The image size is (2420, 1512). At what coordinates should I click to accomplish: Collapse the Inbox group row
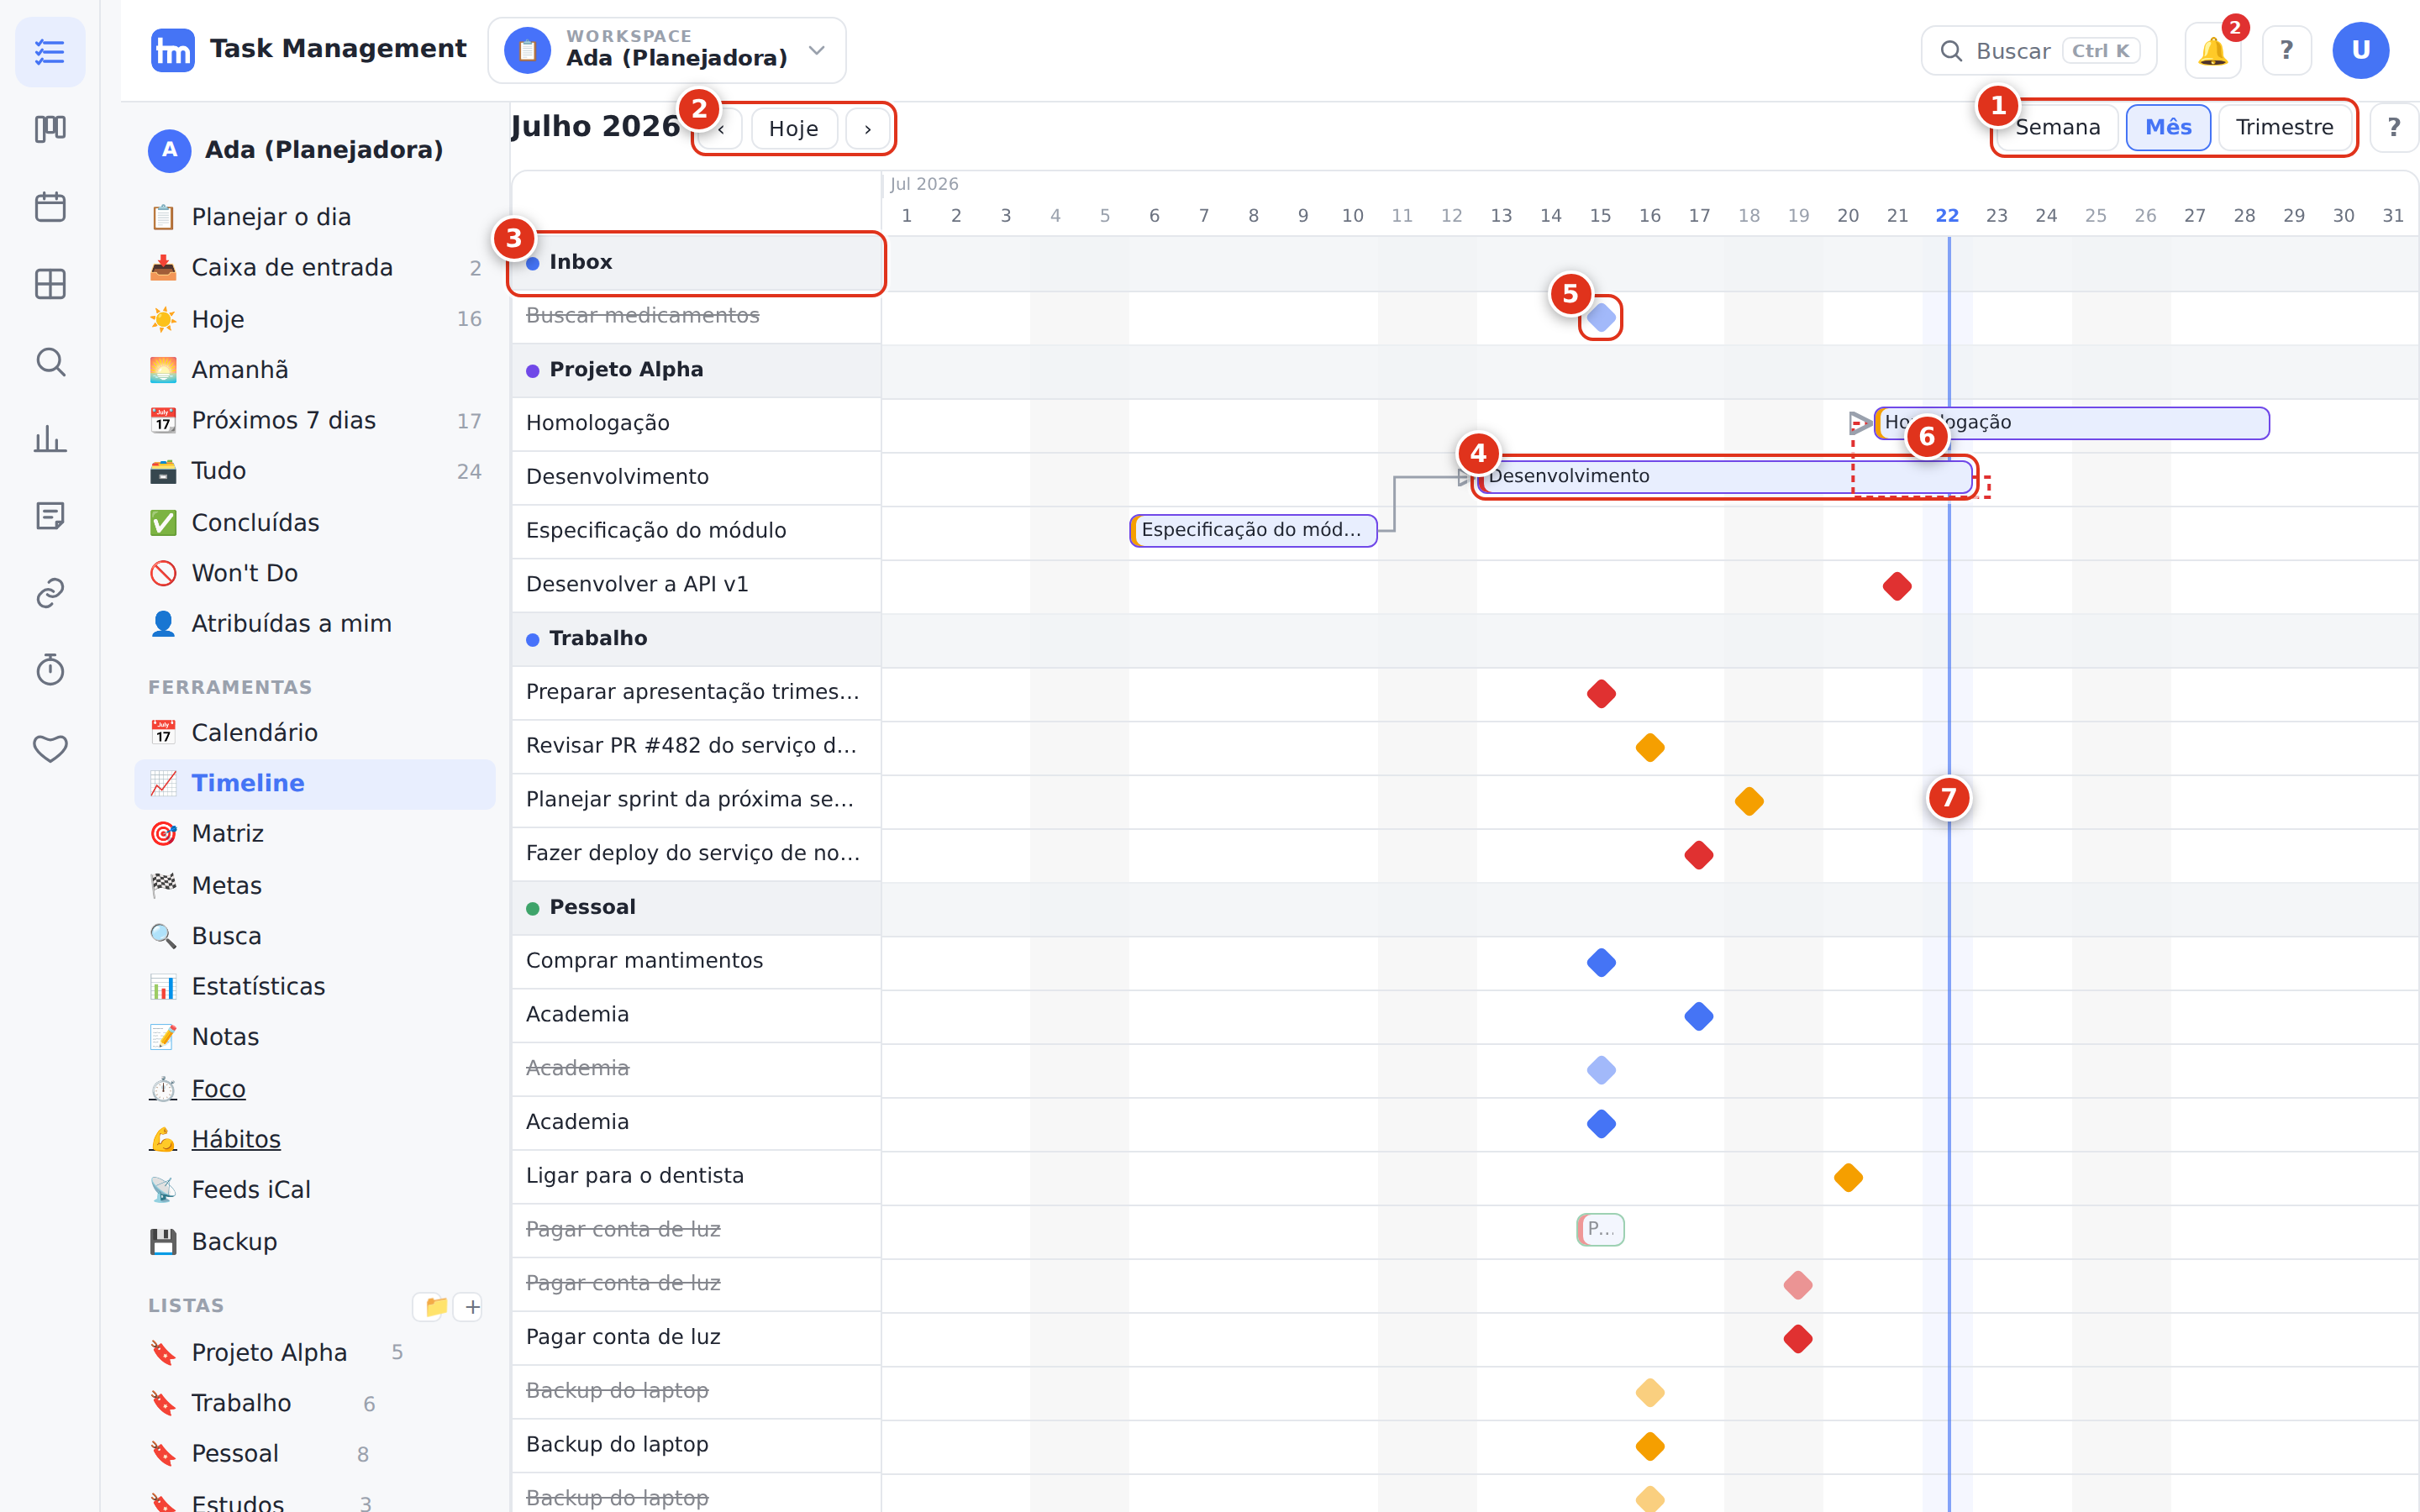click(x=696, y=262)
